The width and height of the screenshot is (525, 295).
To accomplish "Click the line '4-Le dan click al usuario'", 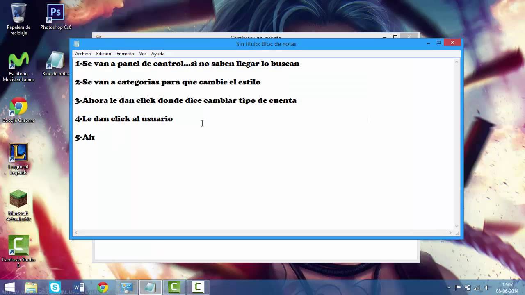I will click(x=124, y=119).
